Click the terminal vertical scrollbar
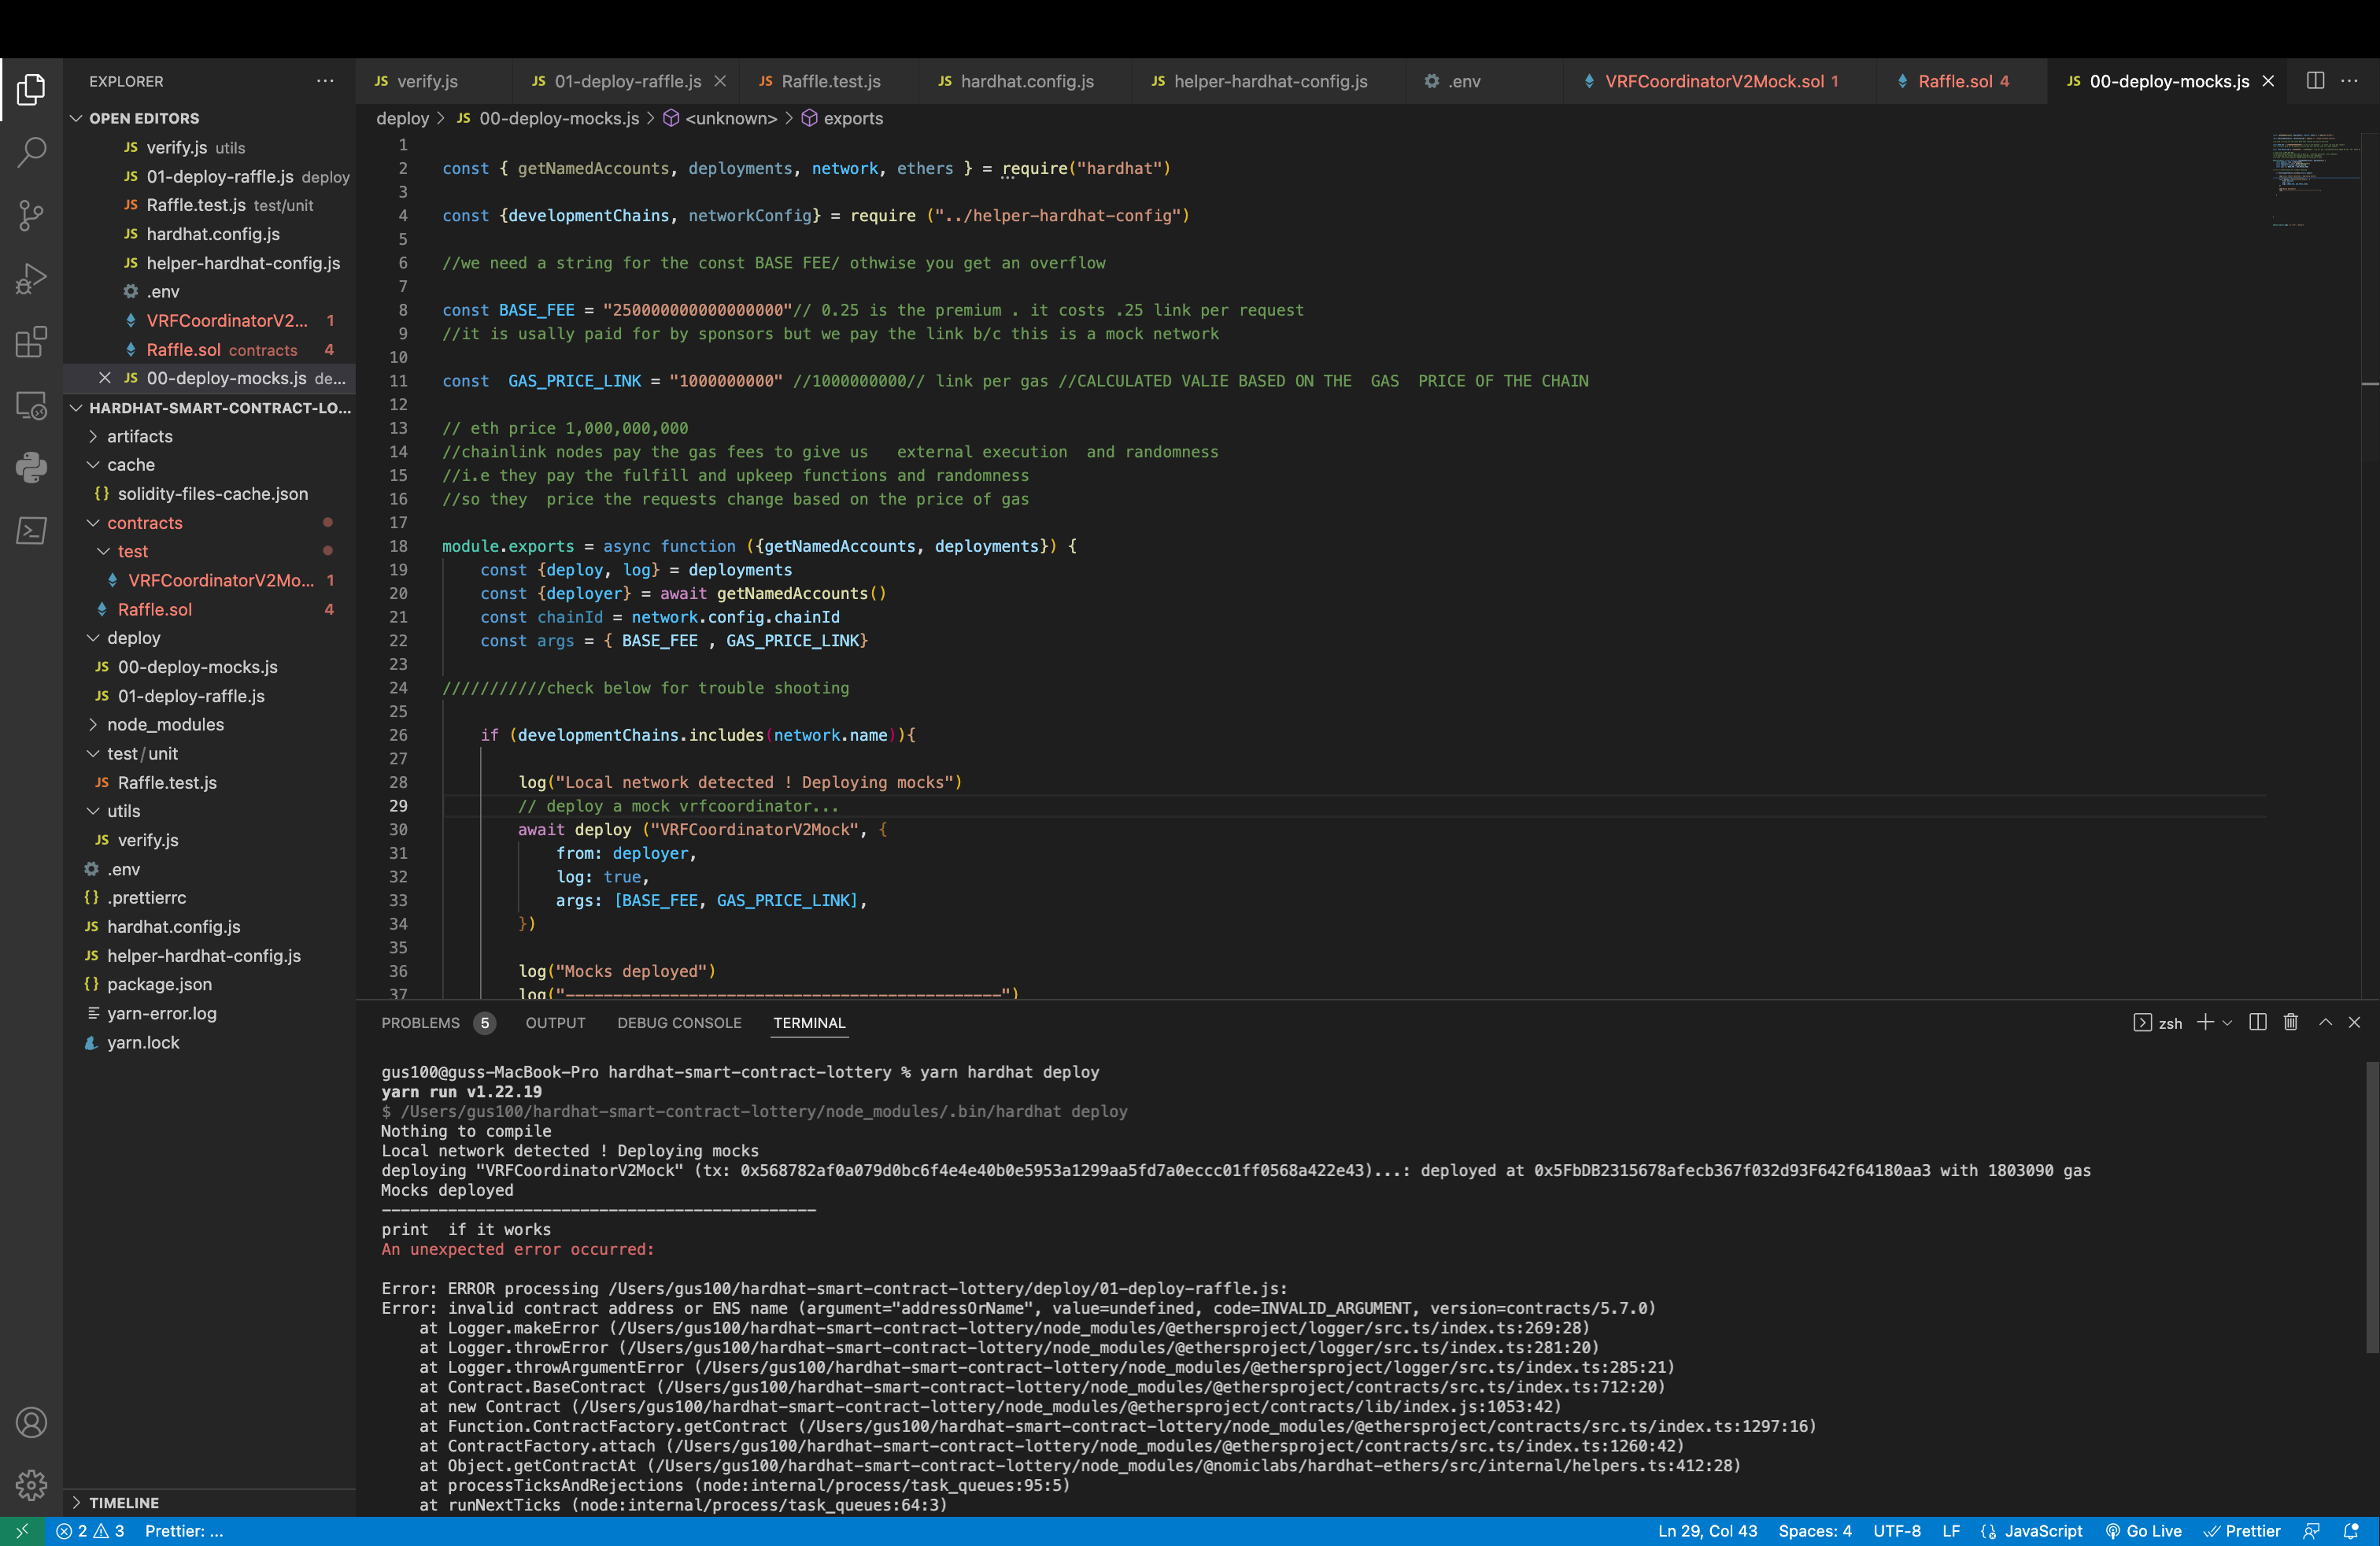 [x=2371, y=1206]
